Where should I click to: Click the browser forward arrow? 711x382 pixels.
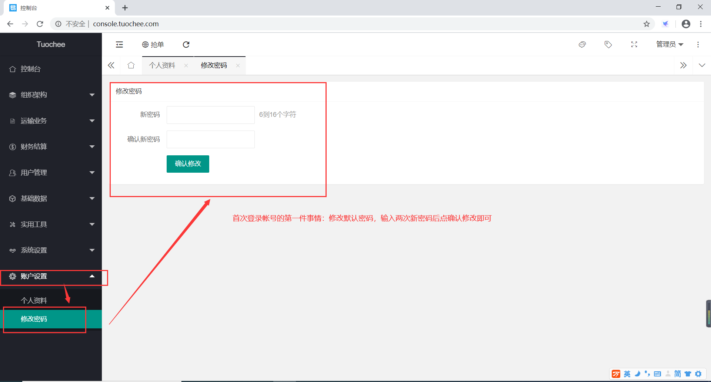point(25,24)
